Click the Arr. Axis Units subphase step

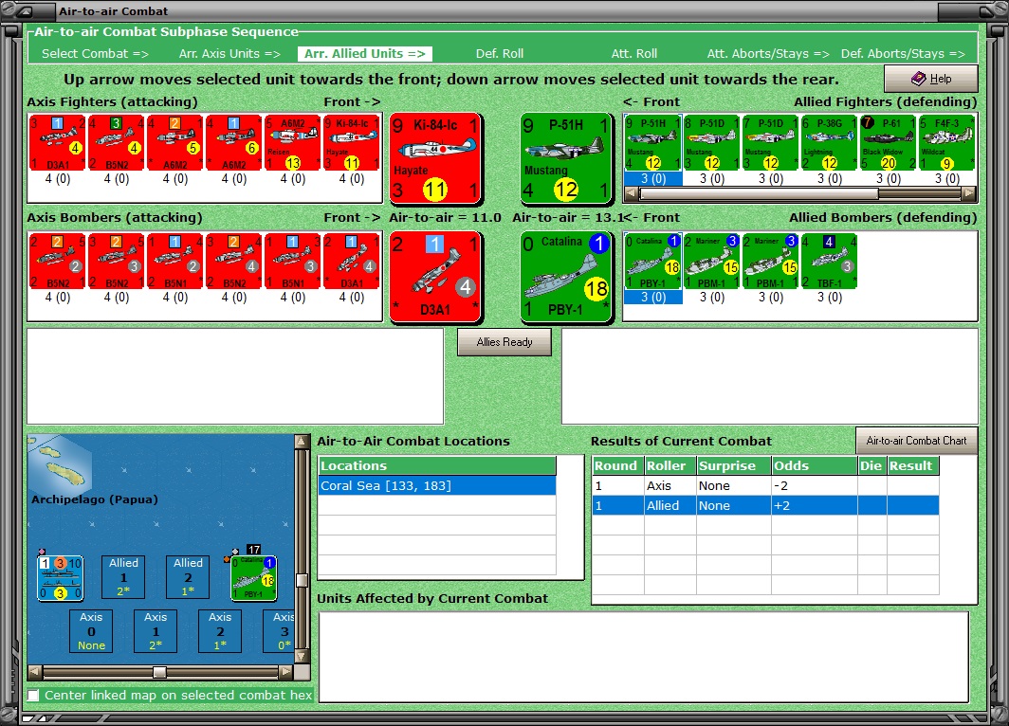tap(229, 54)
